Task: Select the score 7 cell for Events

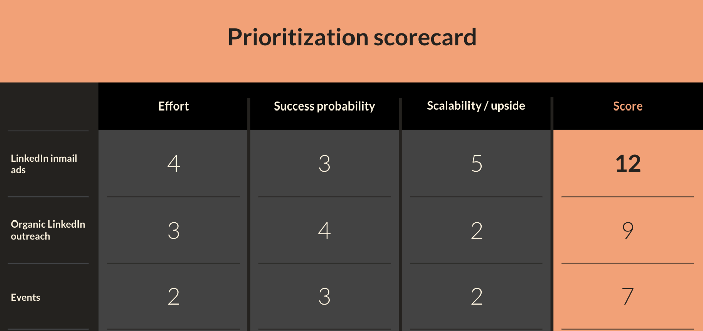Action: coord(628,297)
